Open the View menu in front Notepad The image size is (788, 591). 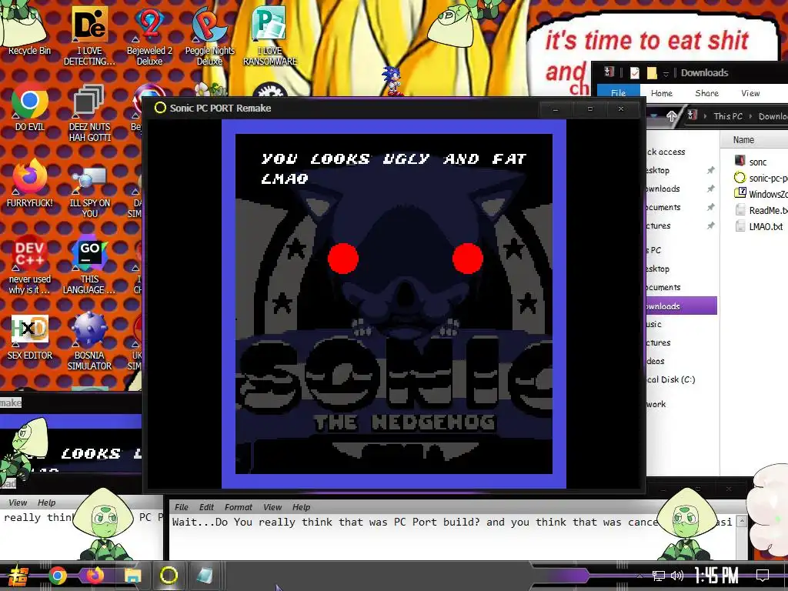point(272,507)
